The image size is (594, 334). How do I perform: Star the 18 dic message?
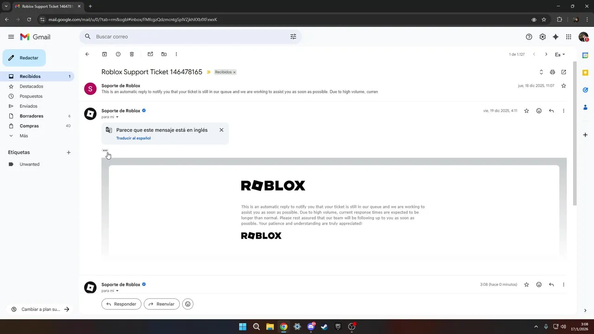[564, 86]
